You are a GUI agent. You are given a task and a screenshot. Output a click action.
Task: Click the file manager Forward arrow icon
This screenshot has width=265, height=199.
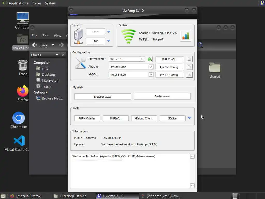61,45
